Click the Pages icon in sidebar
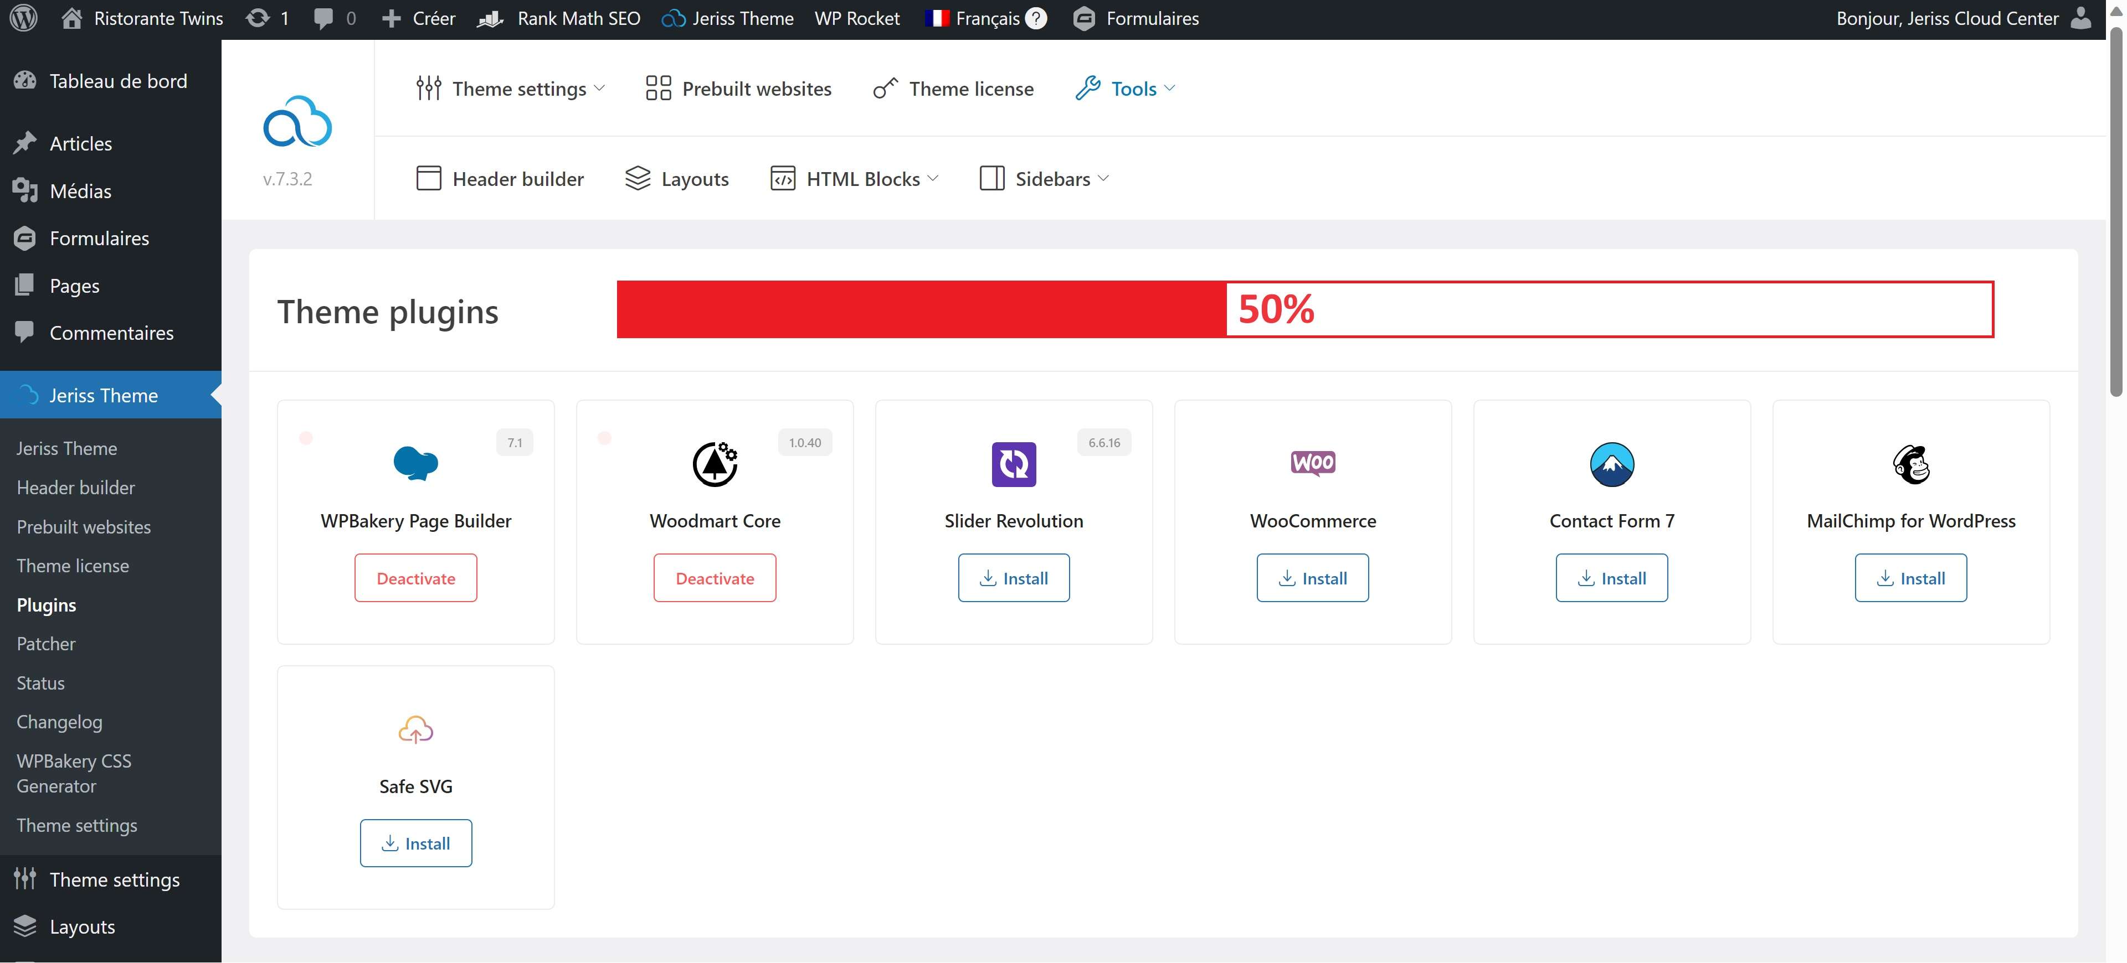The image size is (2127, 963). point(25,284)
